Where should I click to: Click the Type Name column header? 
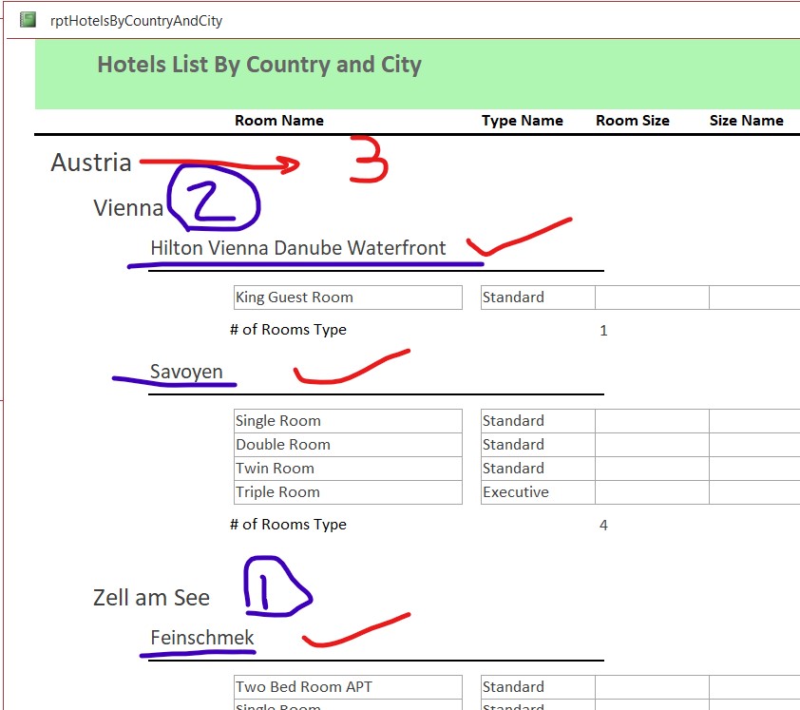522,121
